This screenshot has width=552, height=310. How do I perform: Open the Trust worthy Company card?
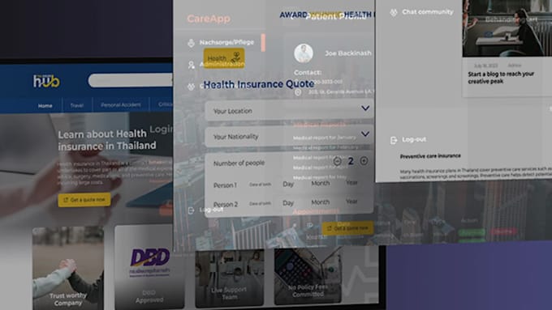click(68, 268)
